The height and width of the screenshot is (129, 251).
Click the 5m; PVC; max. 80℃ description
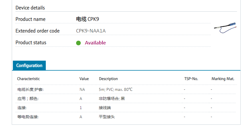116,89
